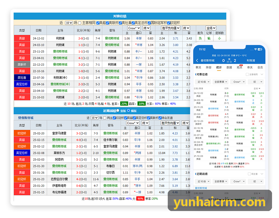
Task: Uncheck 国际冠军杯 checkbox in 对赛往绩 filter
Action: pyautogui.click(x=149, y=23)
